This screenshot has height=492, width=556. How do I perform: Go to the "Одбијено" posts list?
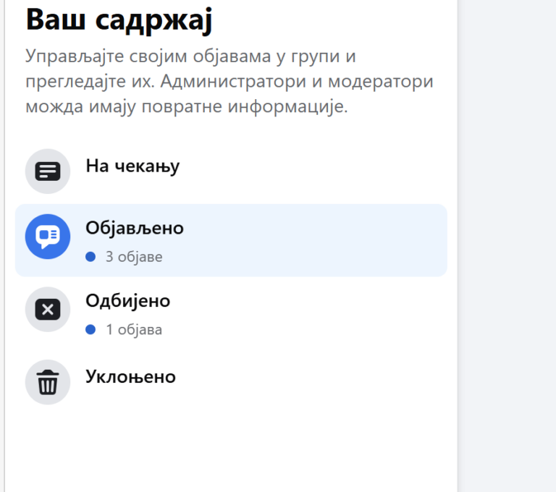(128, 300)
